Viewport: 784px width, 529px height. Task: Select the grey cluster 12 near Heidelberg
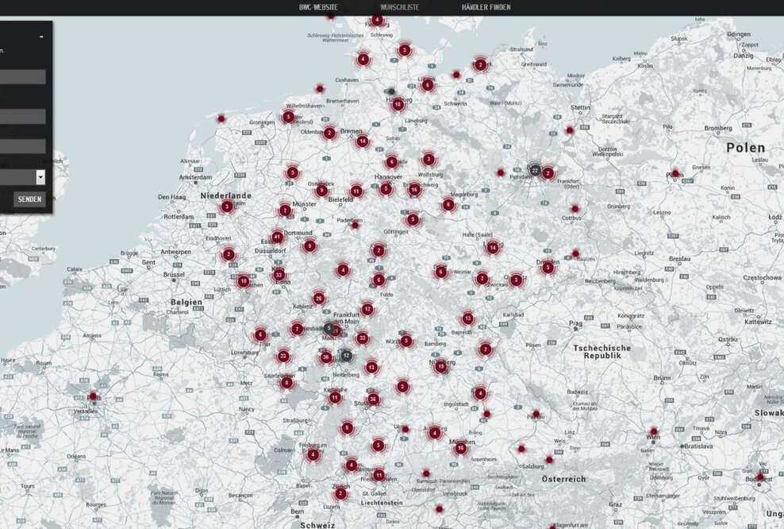coord(346,355)
